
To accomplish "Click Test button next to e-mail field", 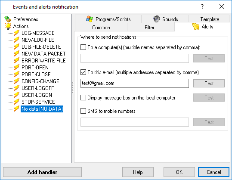I will click(209, 84).
